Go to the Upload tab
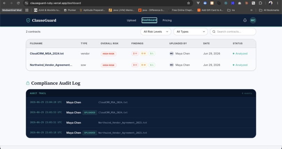 coord(132,20)
